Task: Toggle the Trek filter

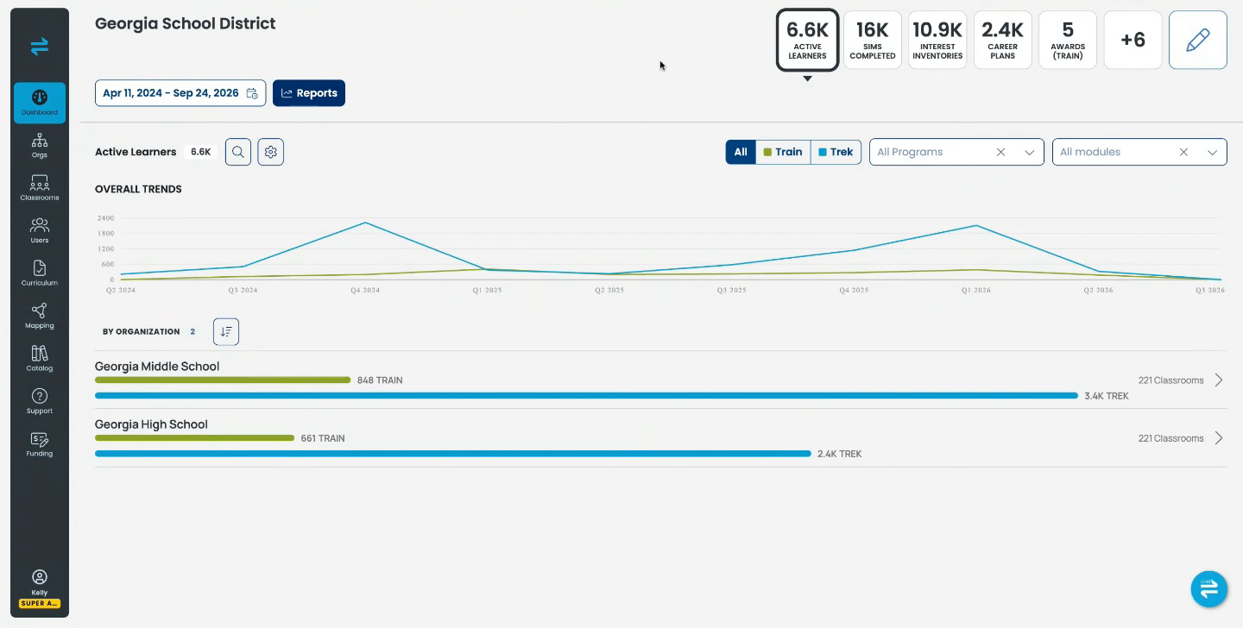Action: tap(836, 152)
